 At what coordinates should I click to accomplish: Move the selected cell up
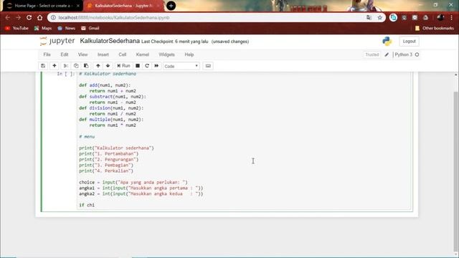(98, 66)
